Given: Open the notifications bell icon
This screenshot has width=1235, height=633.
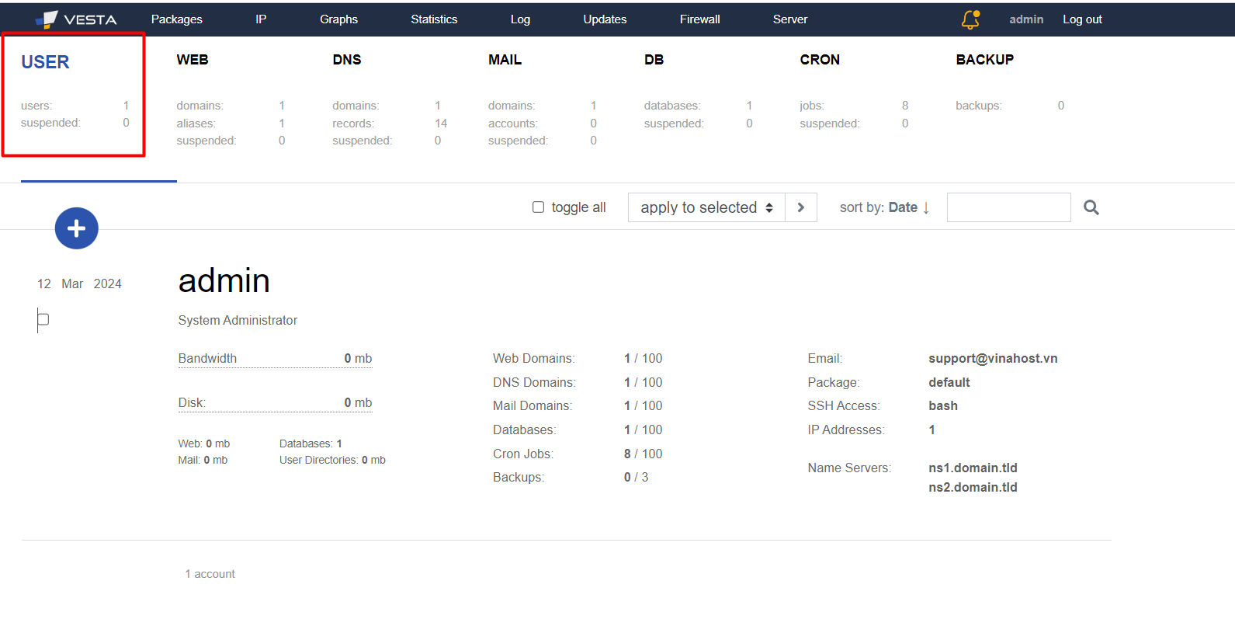Looking at the screenshot, I should [970, 19].
